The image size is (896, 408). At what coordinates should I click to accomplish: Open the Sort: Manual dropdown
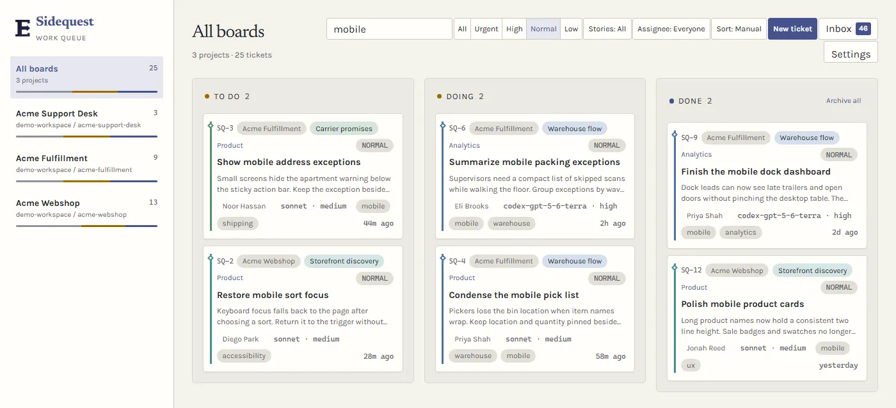coord(739,29)
